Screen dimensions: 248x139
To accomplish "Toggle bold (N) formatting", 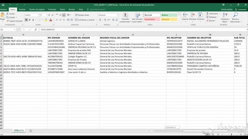I will coord(26,20).
